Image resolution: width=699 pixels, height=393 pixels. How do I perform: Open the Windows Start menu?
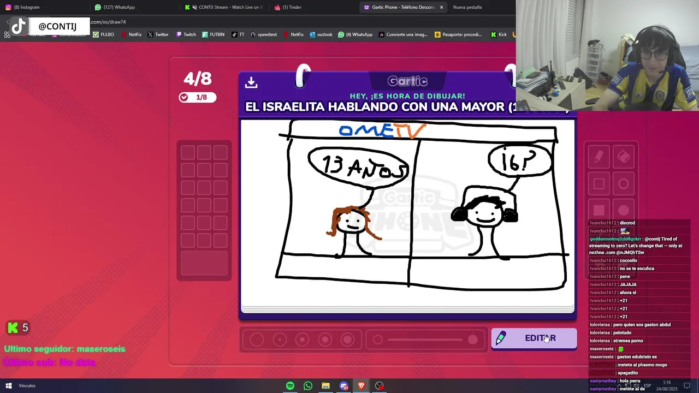[8, 385]
